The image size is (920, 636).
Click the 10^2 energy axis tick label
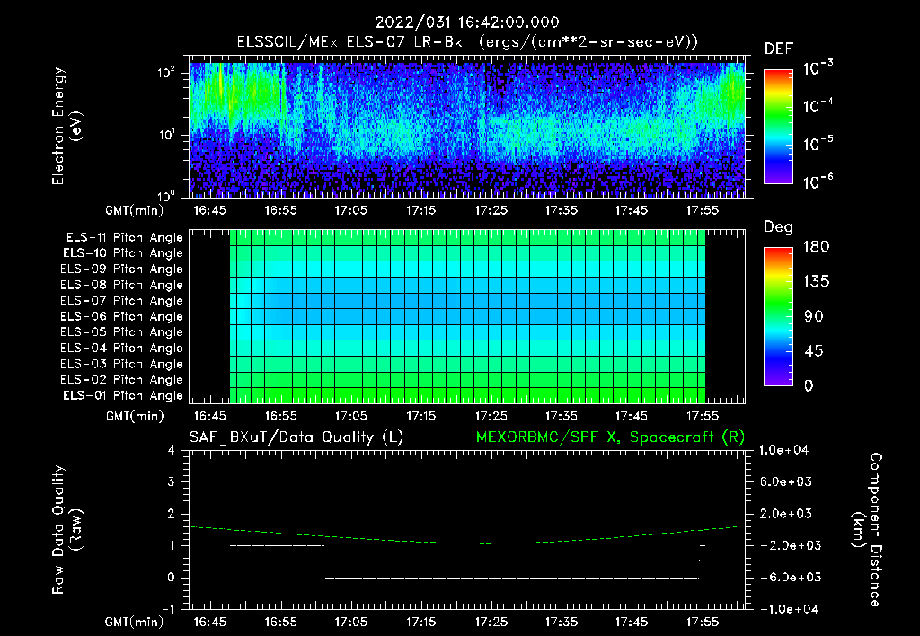point(166,73)
